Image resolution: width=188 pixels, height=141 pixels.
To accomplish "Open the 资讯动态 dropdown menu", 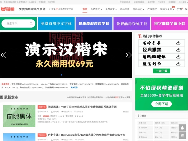I will [x=138, y=9].
